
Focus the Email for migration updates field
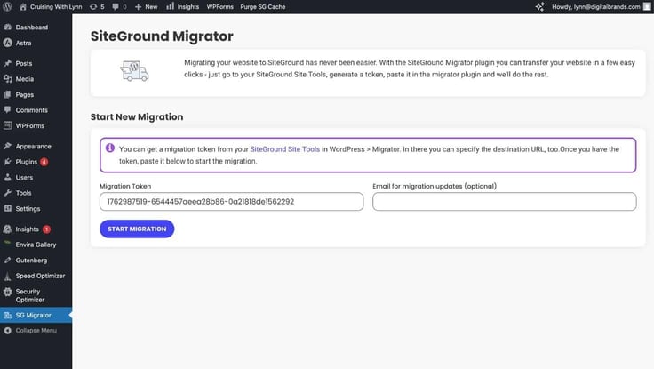coord(504,202)
